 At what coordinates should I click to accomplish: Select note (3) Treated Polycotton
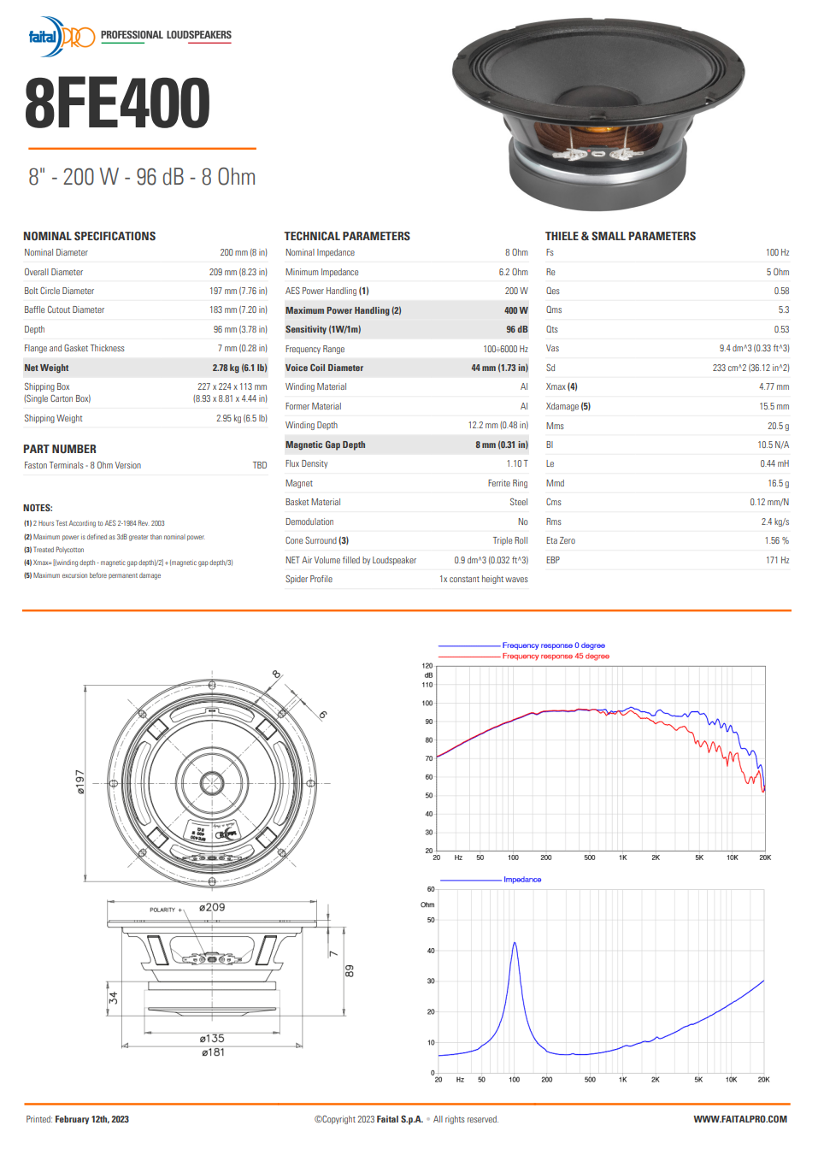tap(54, 550)
